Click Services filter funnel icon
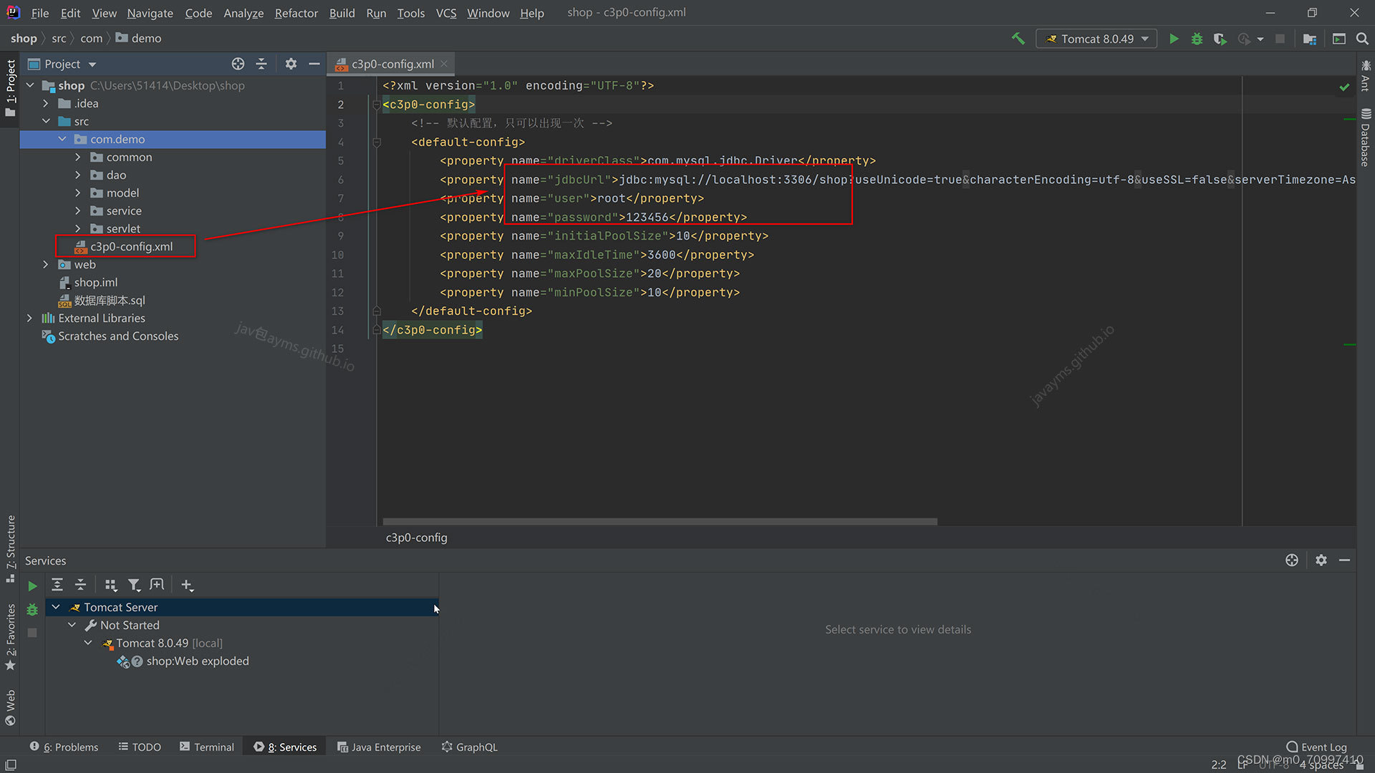The height and width of the screenshot is (773, 1375). (x=134, y=585)
